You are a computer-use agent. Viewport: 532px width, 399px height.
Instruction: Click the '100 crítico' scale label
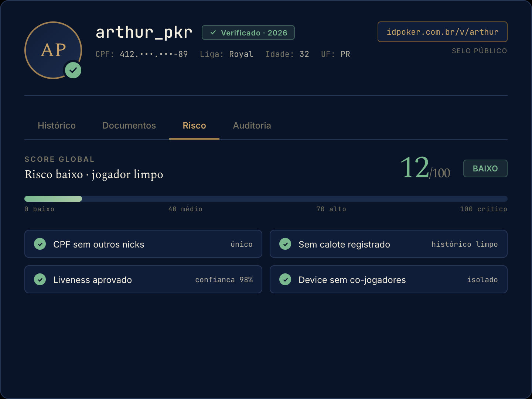pos(484,209)
